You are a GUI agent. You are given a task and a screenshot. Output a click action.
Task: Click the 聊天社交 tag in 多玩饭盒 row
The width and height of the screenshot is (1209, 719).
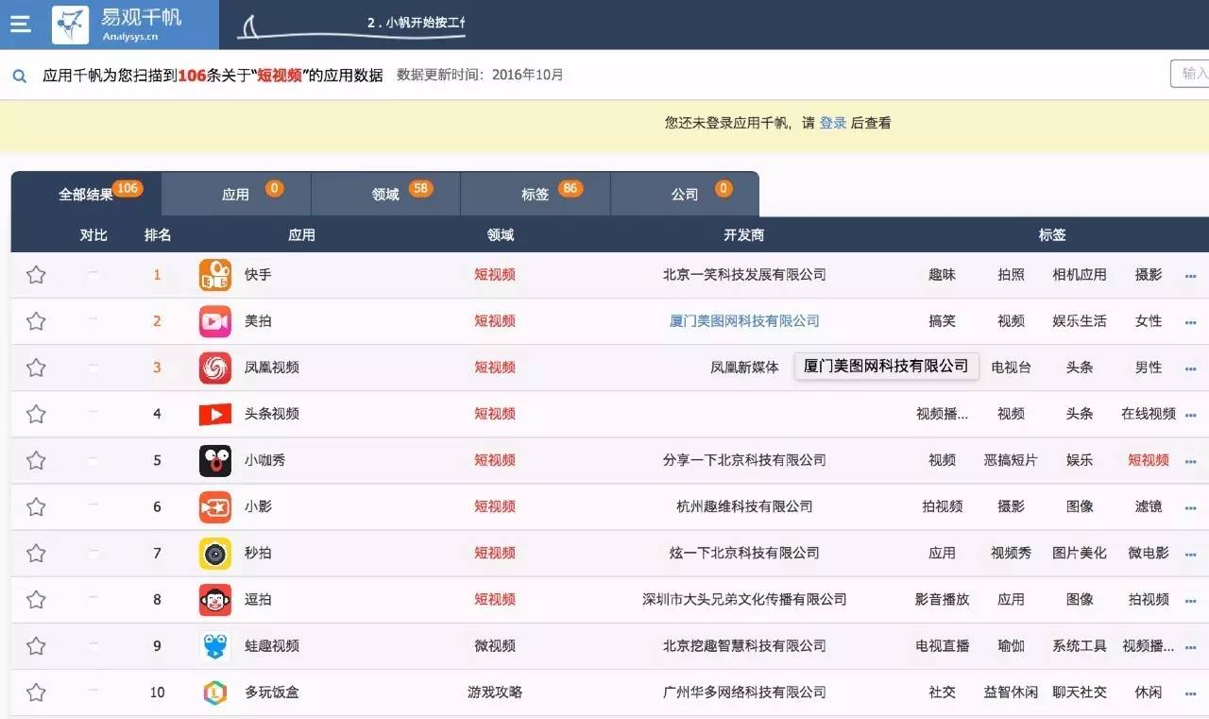[x=1080, y=693]
